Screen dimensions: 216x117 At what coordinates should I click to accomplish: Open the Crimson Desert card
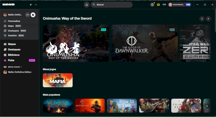click(186, 106)
